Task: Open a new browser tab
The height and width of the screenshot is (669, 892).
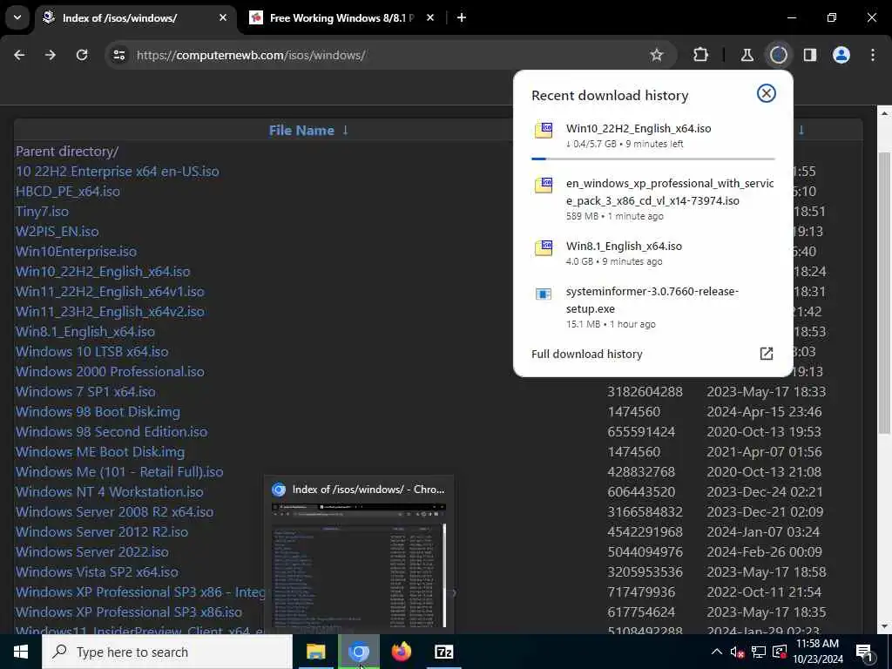Action: click(462, 17)
